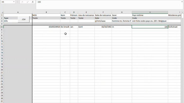Select column H header

[150, 12]
